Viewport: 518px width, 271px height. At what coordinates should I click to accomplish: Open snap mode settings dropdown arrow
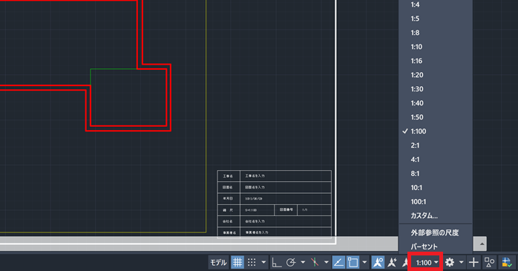[263, 262]
